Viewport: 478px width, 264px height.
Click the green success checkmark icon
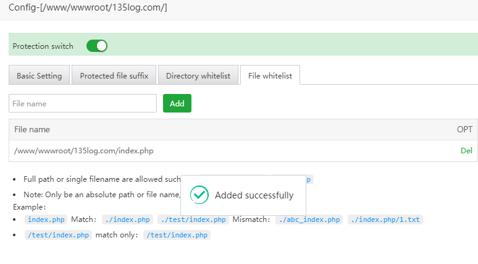click(199, 195)
